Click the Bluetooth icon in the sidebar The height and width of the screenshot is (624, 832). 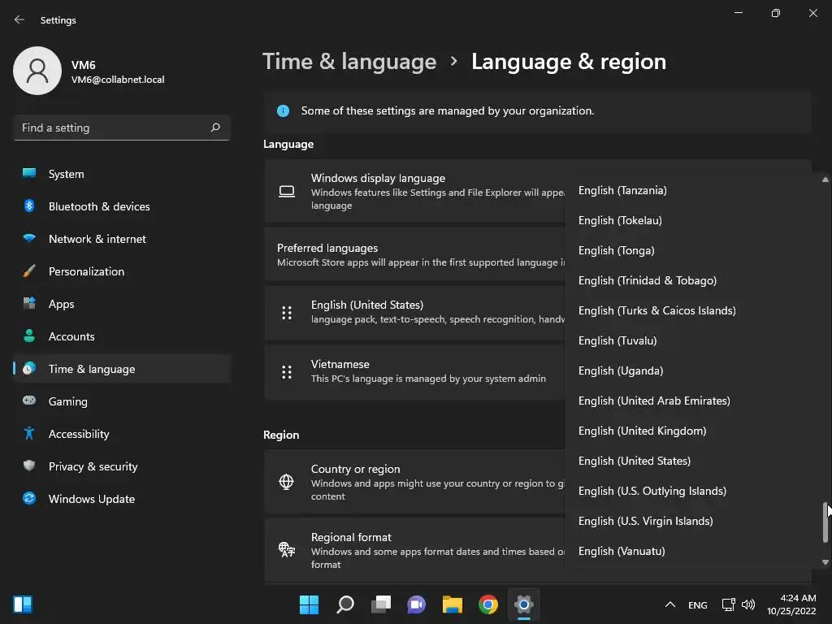[29, 206]
